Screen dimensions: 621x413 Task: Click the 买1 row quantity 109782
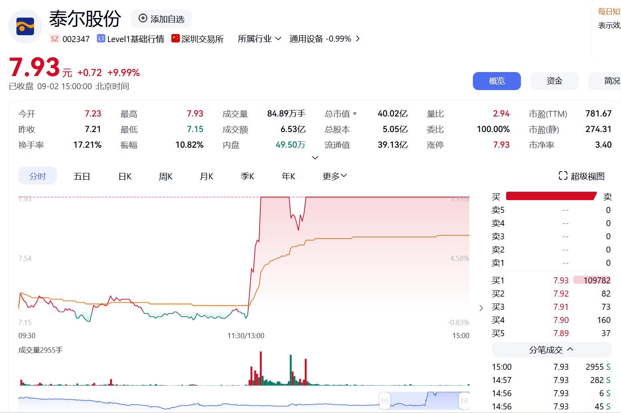pyautogui.click(x=592, y=280)
